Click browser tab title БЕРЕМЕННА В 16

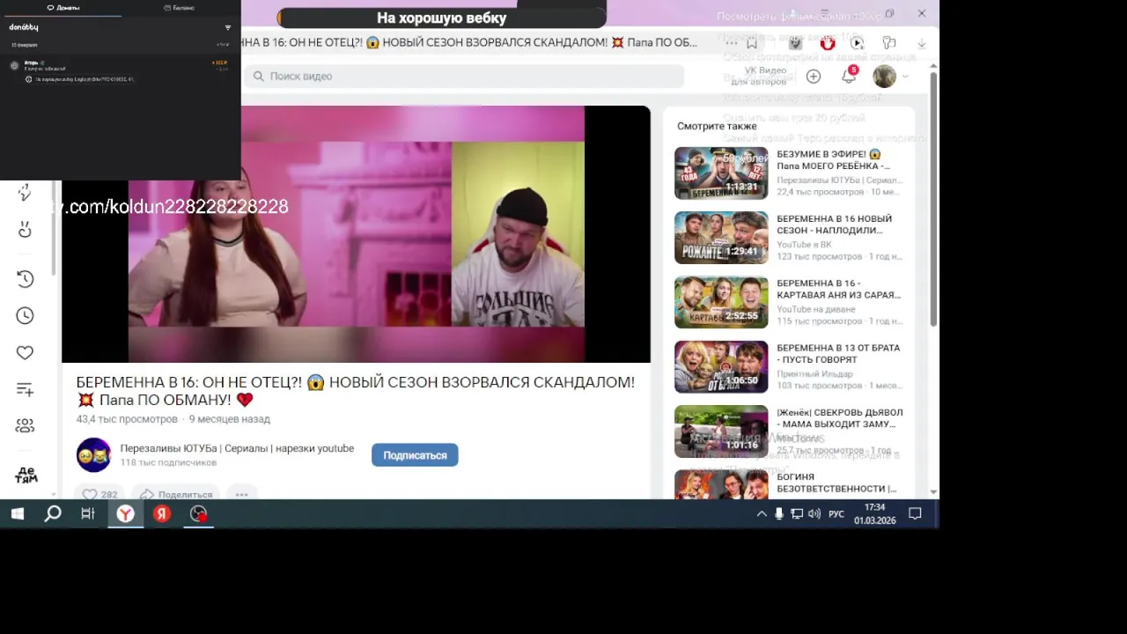click(x=468, y=42)
